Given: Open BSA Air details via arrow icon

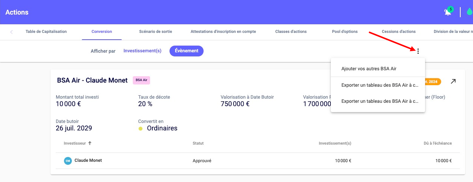Looking at the screenshot, I should [x=453, y=81].
